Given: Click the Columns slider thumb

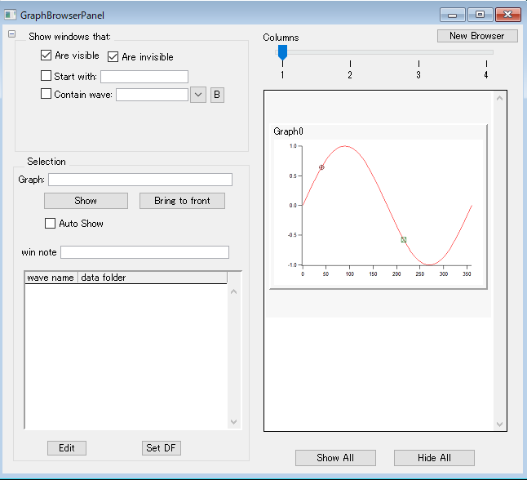Looking at the screenshot, I should tap(282, 53).
